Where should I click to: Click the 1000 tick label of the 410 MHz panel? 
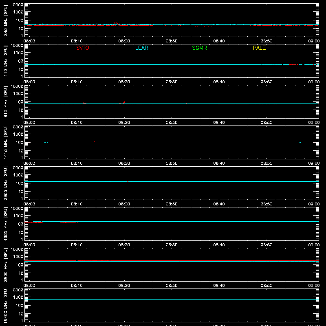point(18,53)
